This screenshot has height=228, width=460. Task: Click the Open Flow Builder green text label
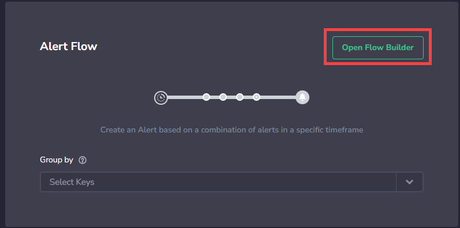[378, 48]
